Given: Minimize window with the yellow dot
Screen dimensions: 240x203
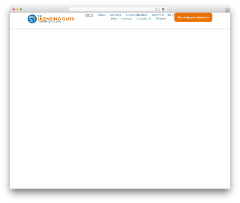Looking at the screenshot, I should click(x=17, y=9).
